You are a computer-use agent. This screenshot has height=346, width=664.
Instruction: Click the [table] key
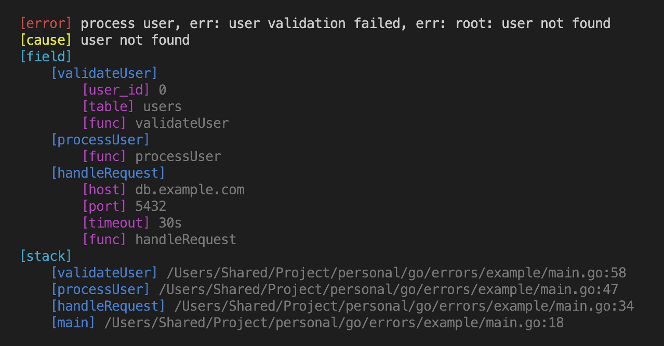point(108,107)
